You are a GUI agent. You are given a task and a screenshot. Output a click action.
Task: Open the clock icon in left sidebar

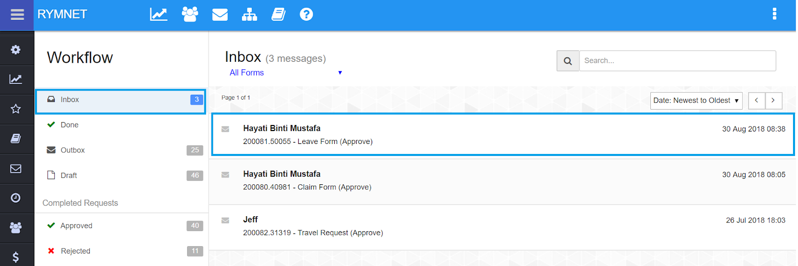coord(16,198)
